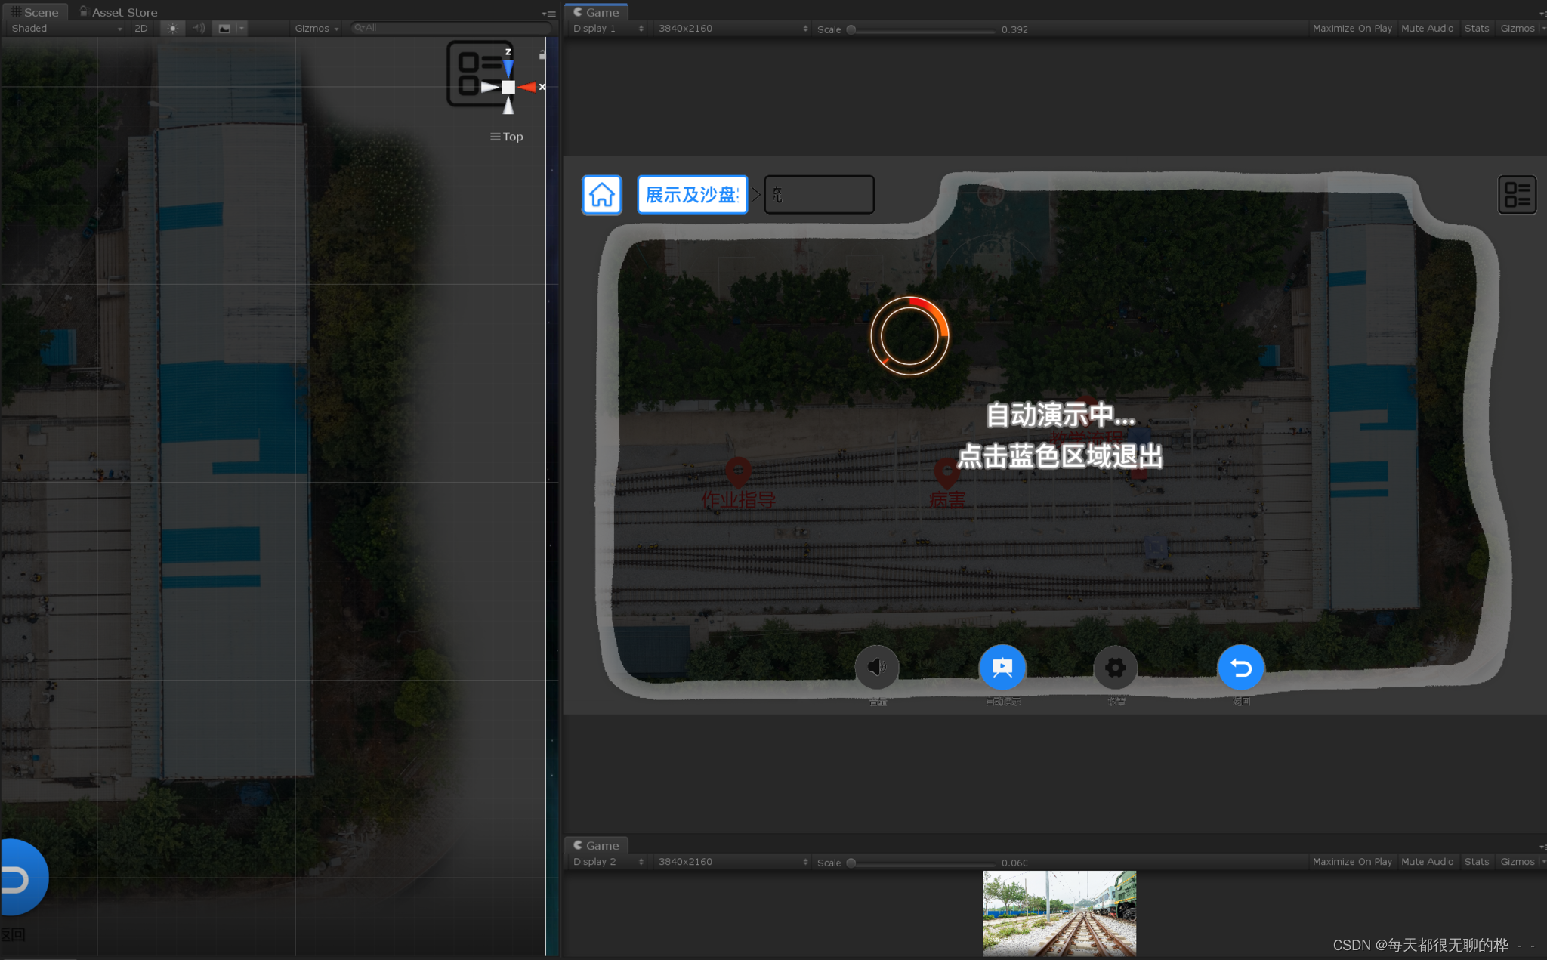
Task: Click the Scene search field
Action: [x=452, y=29]
